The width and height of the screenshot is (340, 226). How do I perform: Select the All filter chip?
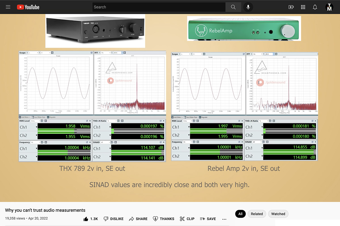coord(240,214)
